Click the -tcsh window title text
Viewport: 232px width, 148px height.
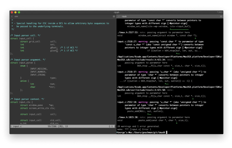click(116, 12)
